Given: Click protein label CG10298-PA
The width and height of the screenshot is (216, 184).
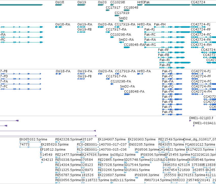Looking at the screenshot, I should (x=121, y=81).
